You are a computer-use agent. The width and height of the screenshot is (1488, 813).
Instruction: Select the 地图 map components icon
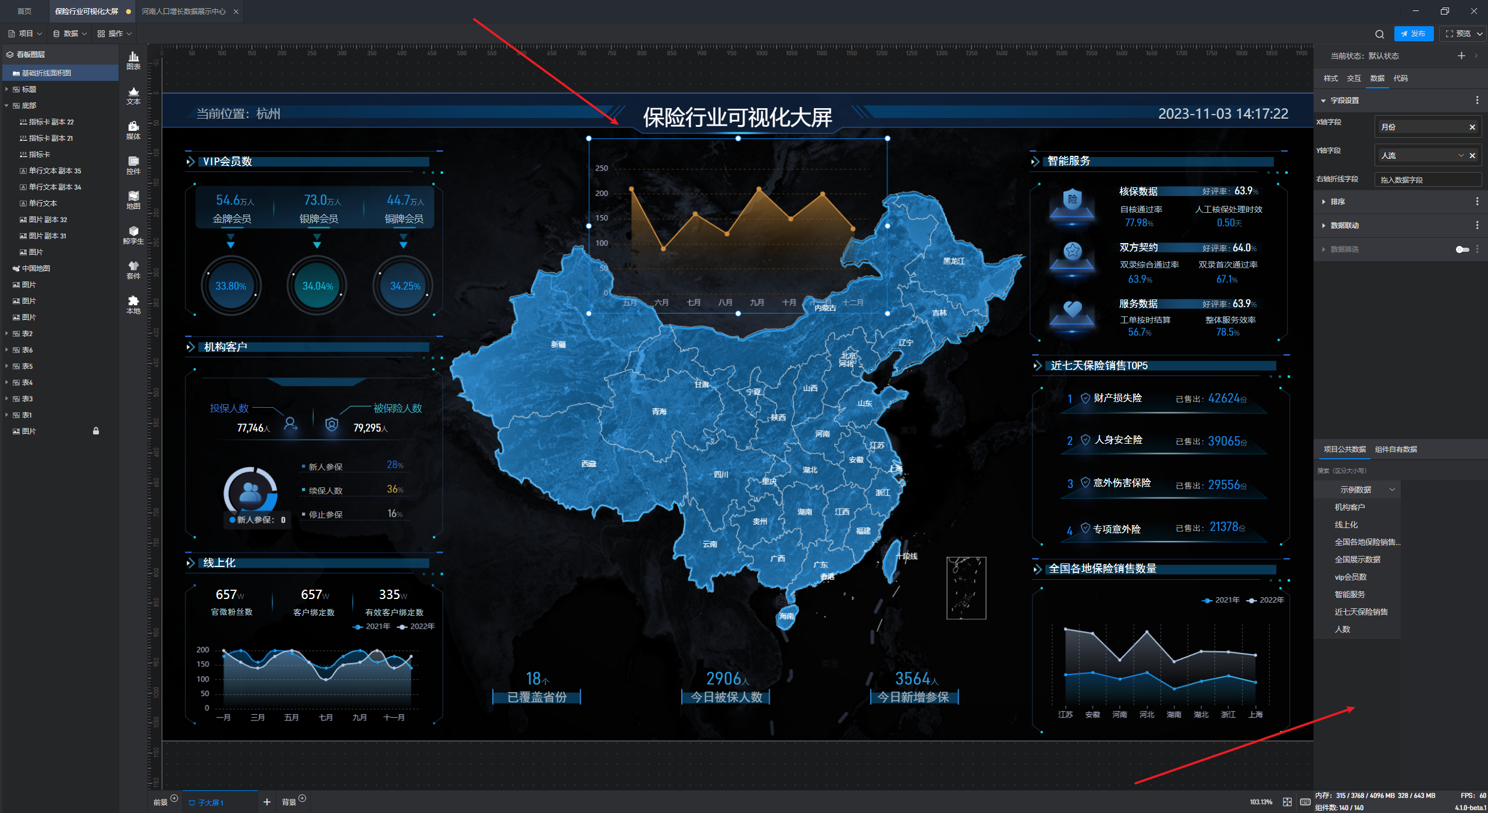click(133, 199)
